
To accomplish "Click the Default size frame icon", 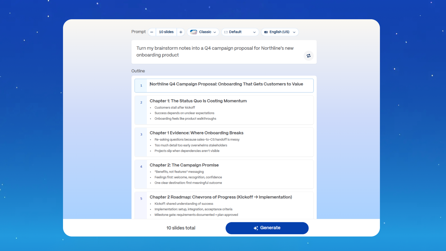I will tap(226, 32).
